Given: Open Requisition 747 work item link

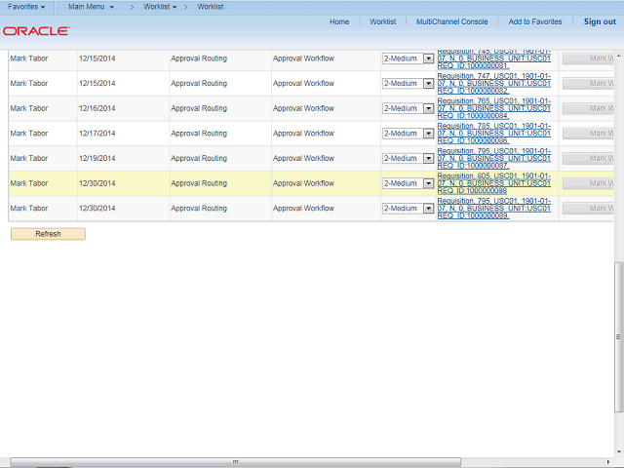Looking at the screenshot, I should (494, 83).
